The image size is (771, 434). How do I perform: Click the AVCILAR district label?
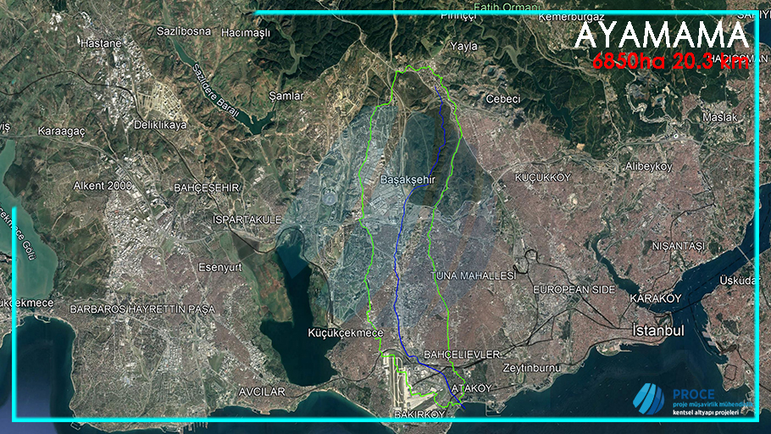[x=265, y=392]
